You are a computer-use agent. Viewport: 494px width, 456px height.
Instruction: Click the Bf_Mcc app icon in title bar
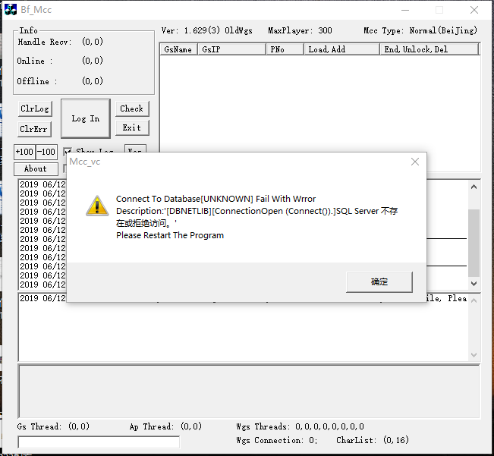tap(11, 10)
